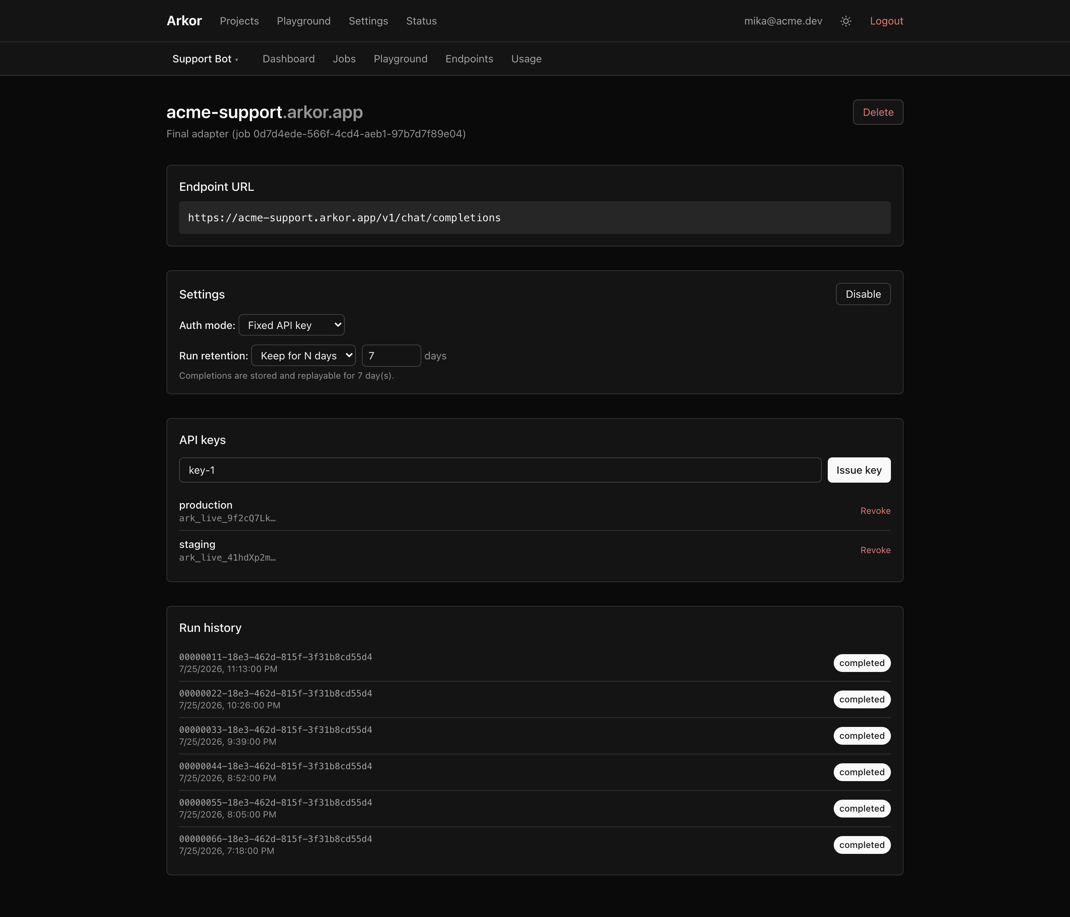Open Settings in top navigation

368,21
